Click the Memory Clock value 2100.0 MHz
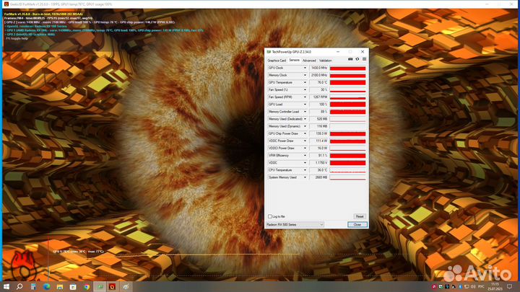 point(318,75)
